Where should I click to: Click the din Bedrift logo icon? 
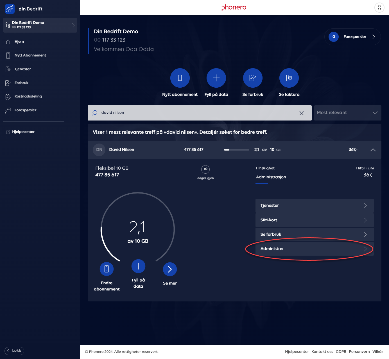pos(10,9)
